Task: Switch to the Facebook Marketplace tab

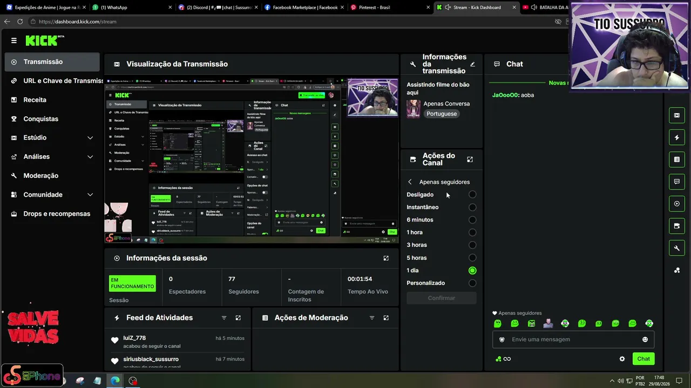Action: coord(304,8)
